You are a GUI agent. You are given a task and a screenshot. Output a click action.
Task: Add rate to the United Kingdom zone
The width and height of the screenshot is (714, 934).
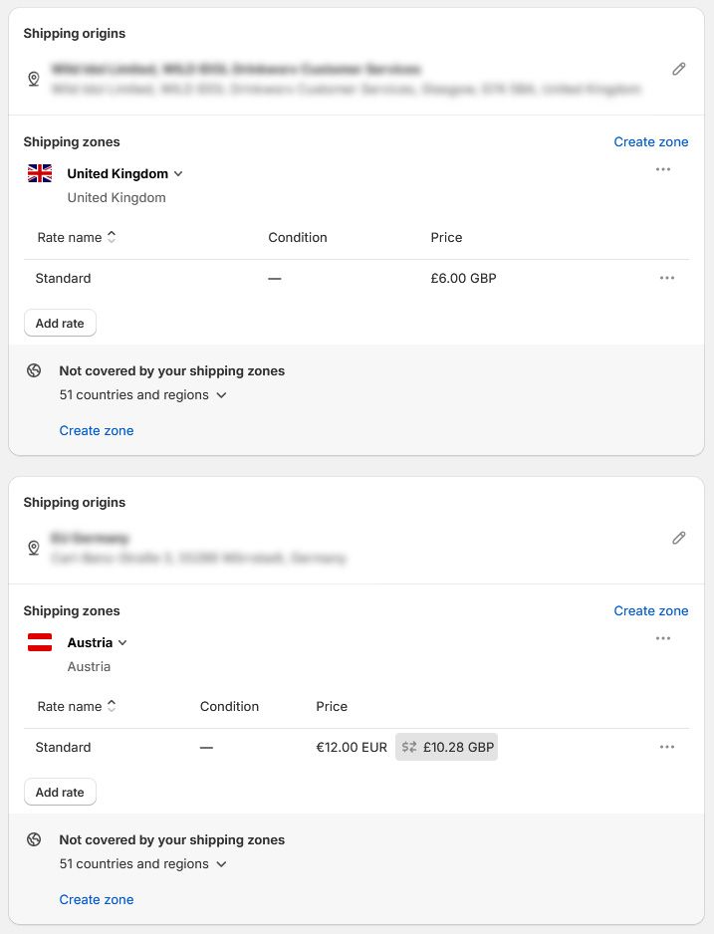(x=60, y=323)
